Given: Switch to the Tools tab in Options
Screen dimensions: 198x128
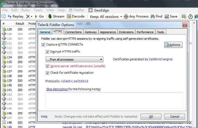Looking at the screenshot, I should pos(160,32).
